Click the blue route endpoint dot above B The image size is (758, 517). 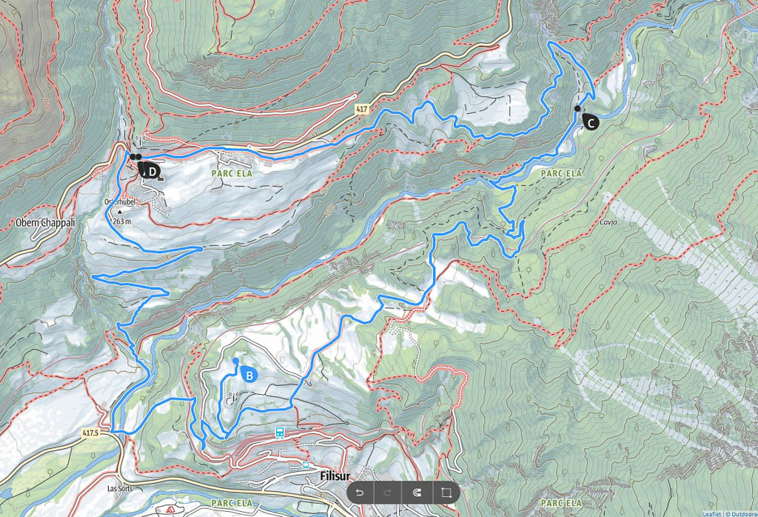click(235, 361)
